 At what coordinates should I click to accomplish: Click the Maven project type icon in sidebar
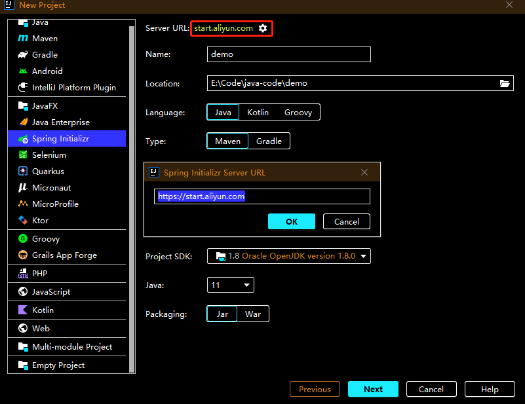coord(23,38)
